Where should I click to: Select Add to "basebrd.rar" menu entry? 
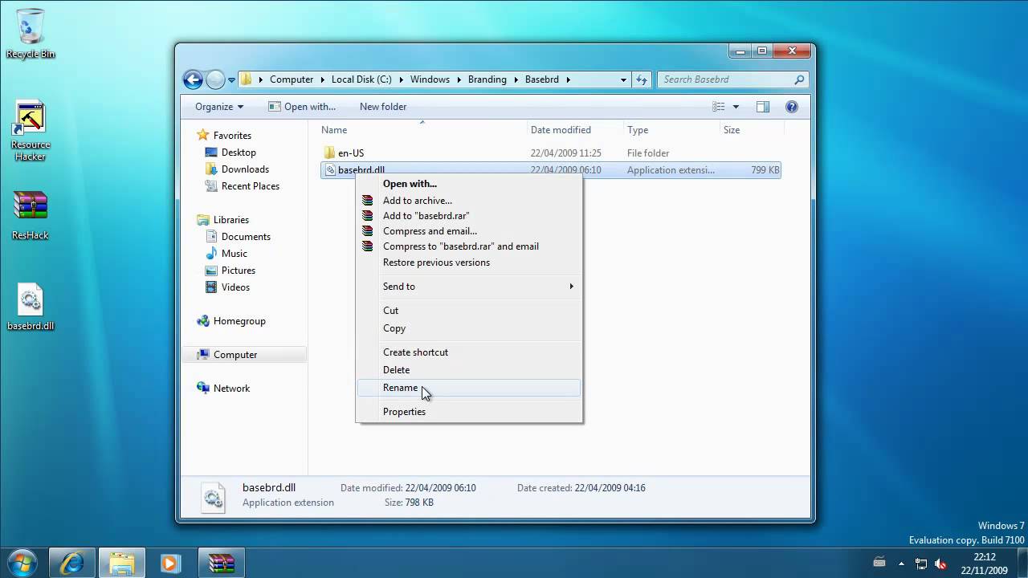468,216
